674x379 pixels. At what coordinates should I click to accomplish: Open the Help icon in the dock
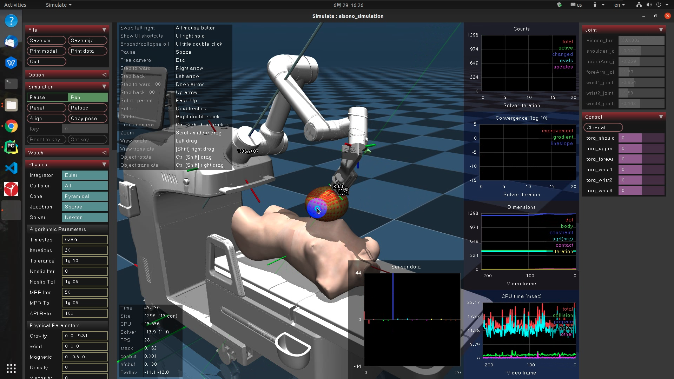tap(11, 21)
